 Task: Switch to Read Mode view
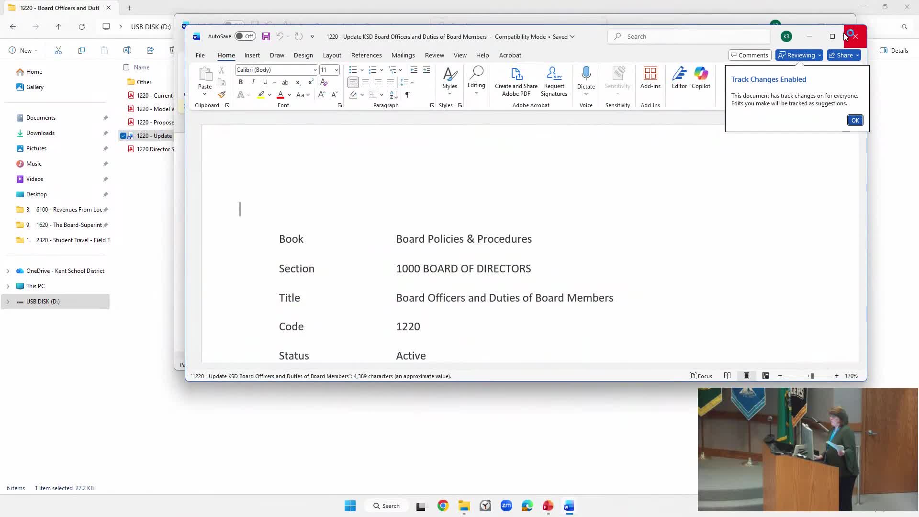click(x=727, y=376)
